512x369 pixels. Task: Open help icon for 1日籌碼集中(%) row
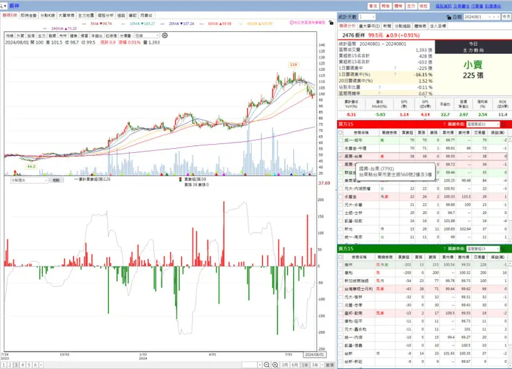pyautogui.click(x=395, y=74)
